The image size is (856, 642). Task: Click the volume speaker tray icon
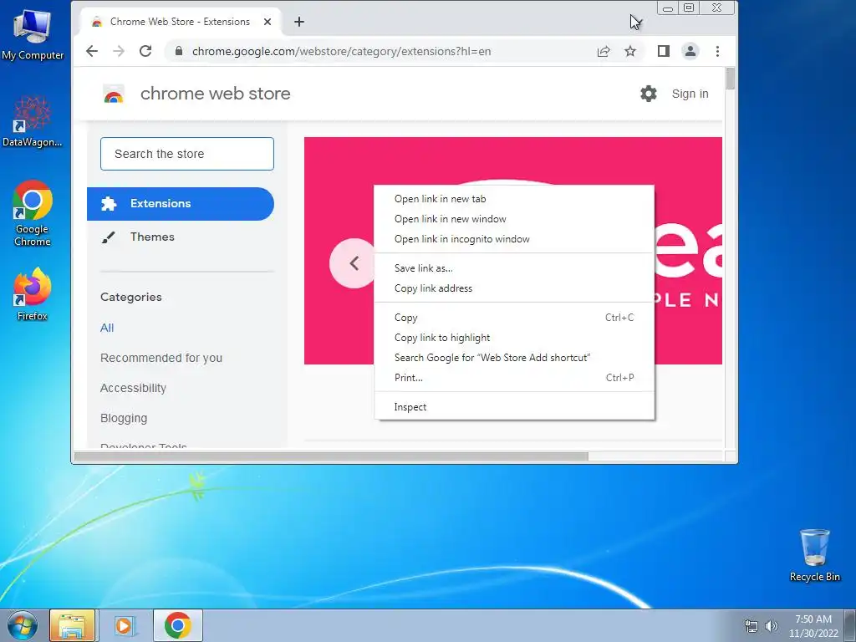point(772,626)
